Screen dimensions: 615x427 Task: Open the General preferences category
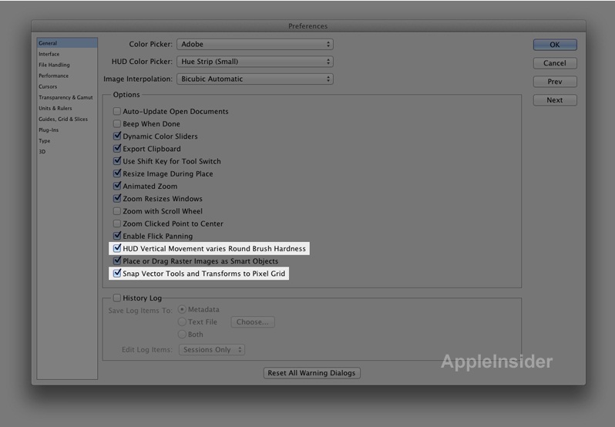click(x=67, y=43)
